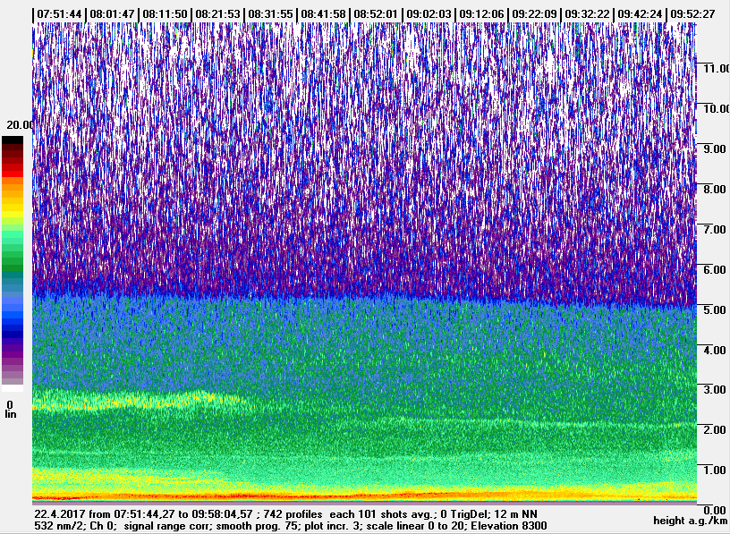Image resolution: width=730 pixels, height=534 pixels.
Task: Click the 09:02:03 time label
Action: pyautogui.click(x=429, y=14)
